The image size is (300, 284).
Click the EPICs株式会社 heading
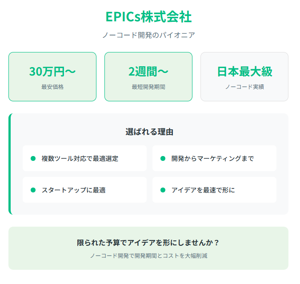point(148,17)
